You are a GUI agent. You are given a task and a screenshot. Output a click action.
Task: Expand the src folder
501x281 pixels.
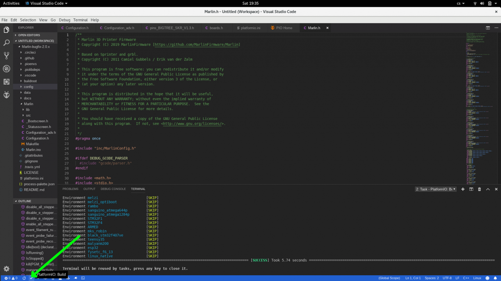(x=35, y=115)
